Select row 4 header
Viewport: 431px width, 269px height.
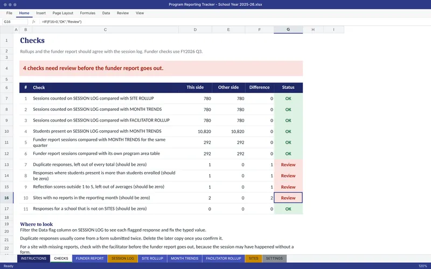tap(6, 68)
